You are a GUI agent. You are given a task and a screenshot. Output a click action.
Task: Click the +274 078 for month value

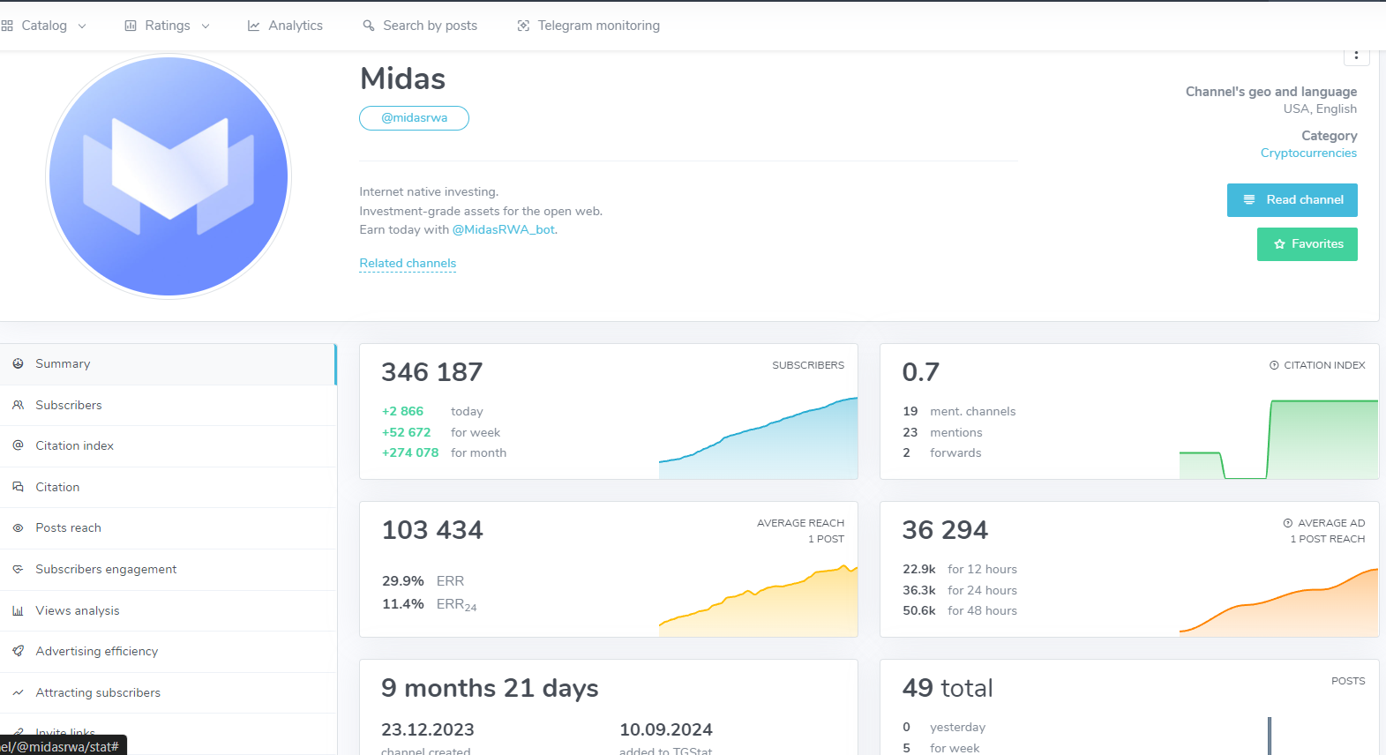[x=410, y=452]
